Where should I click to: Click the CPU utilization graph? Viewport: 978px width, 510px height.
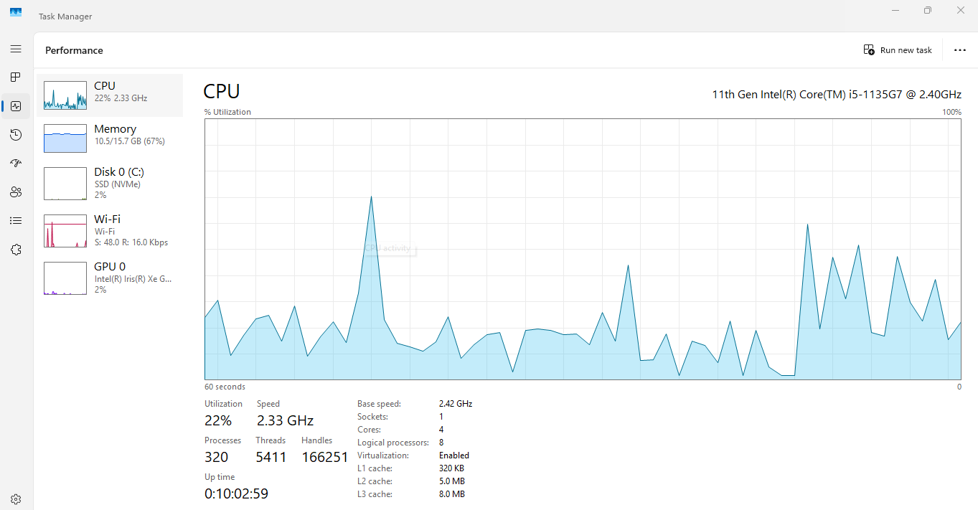pyautogui.click(x=583, y=249)
